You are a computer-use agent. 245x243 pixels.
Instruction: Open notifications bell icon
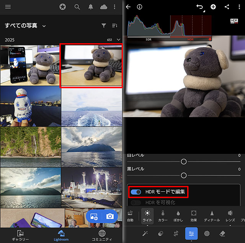tap(91, 7)
